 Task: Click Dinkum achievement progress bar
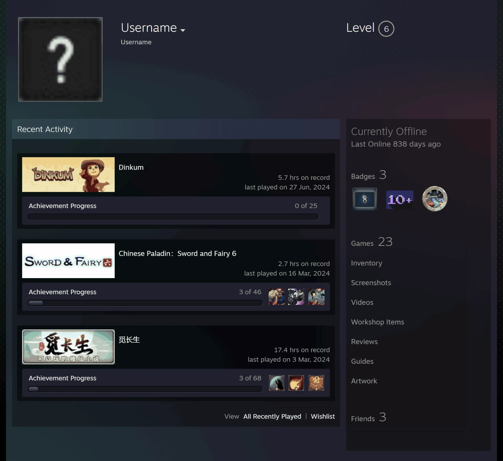(x=173, y=217)
